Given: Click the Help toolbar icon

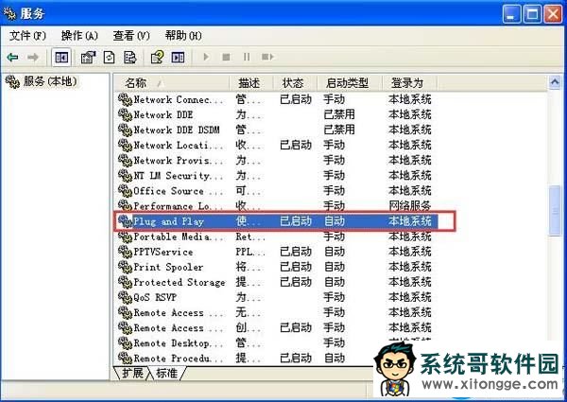Looking at the screenshot, I should click(x=158, y=57).
